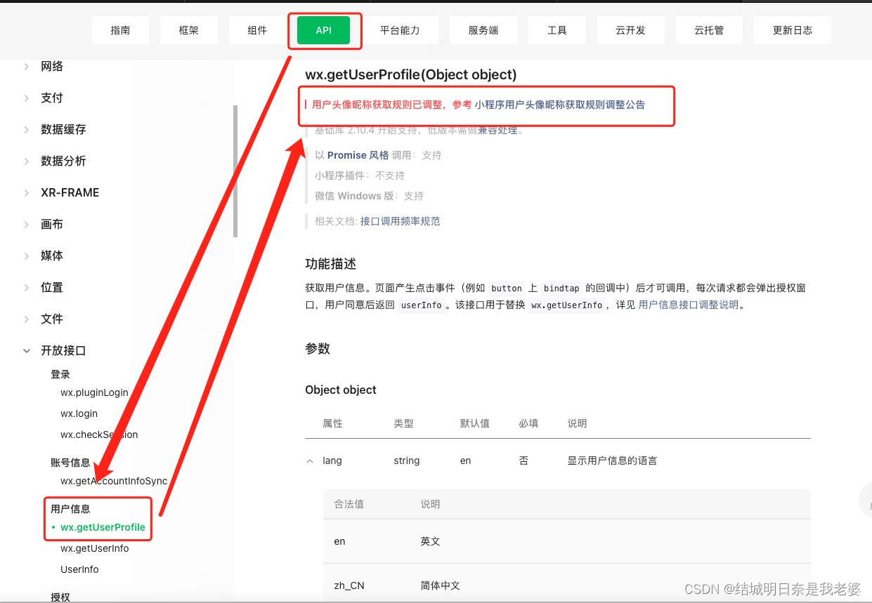Click the 合法值 column header
This screenshot has width=872, height=603.
click(x=349, y=504)
